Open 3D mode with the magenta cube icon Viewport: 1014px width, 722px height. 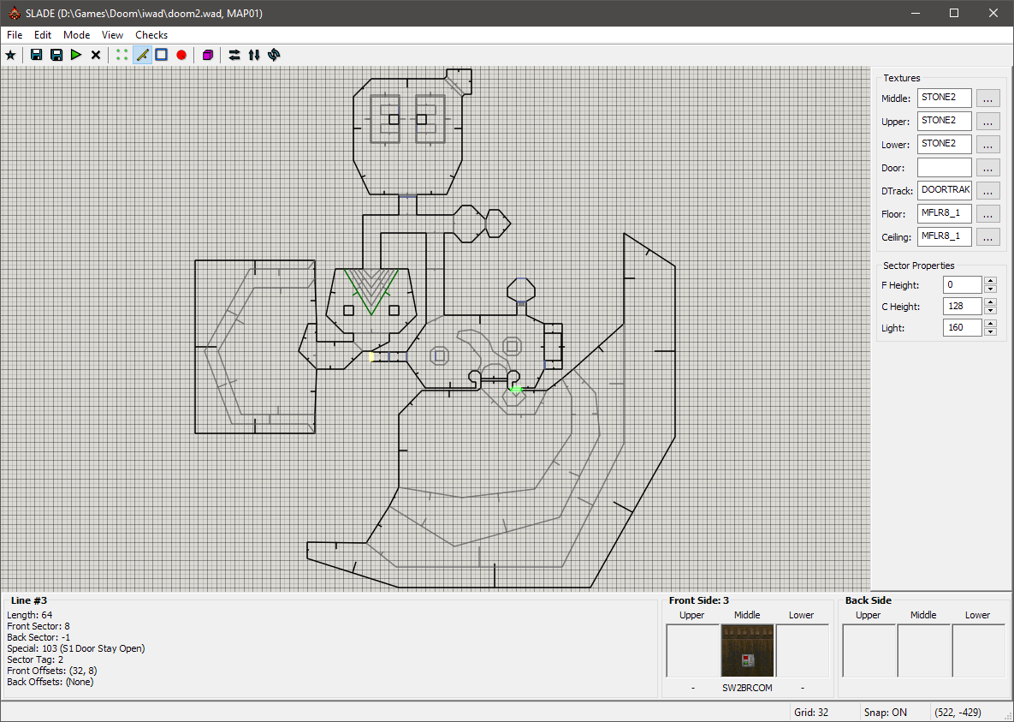(x=207, y=55)
